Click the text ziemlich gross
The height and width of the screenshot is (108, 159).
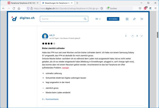point(52,88)
